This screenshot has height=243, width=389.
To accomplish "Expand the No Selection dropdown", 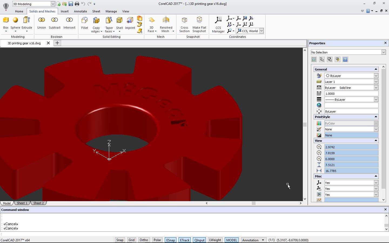I will pyautogui.click(x=383, y=52).
